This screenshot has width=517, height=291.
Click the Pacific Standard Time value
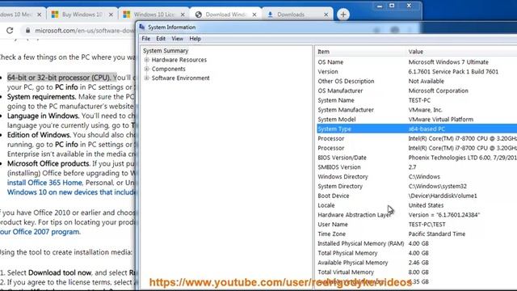click(437, 234)
